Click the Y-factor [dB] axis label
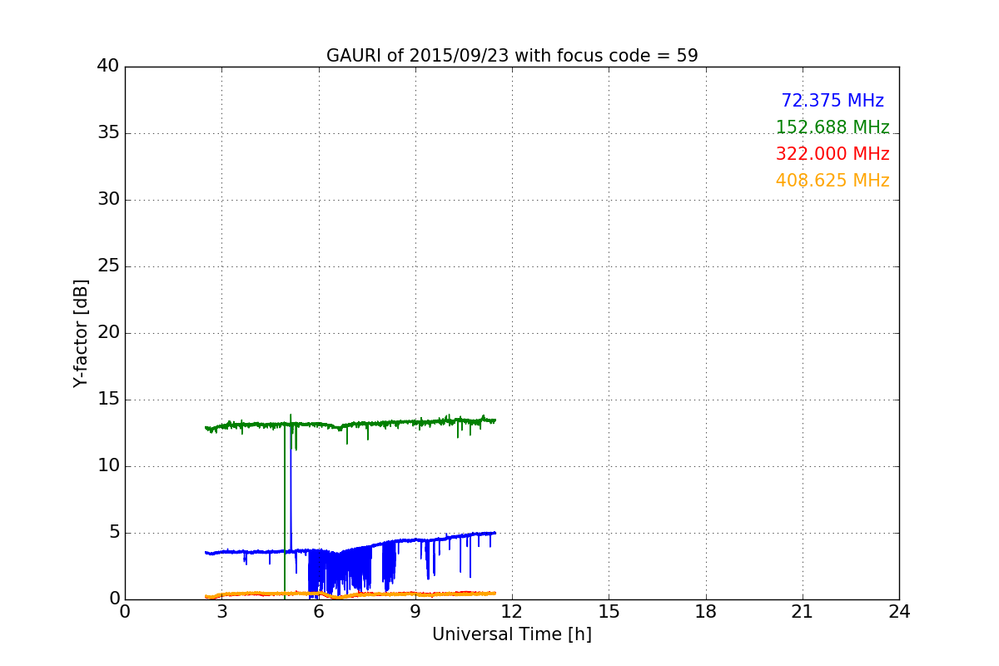Screen dimensions: 999x666 81,333
